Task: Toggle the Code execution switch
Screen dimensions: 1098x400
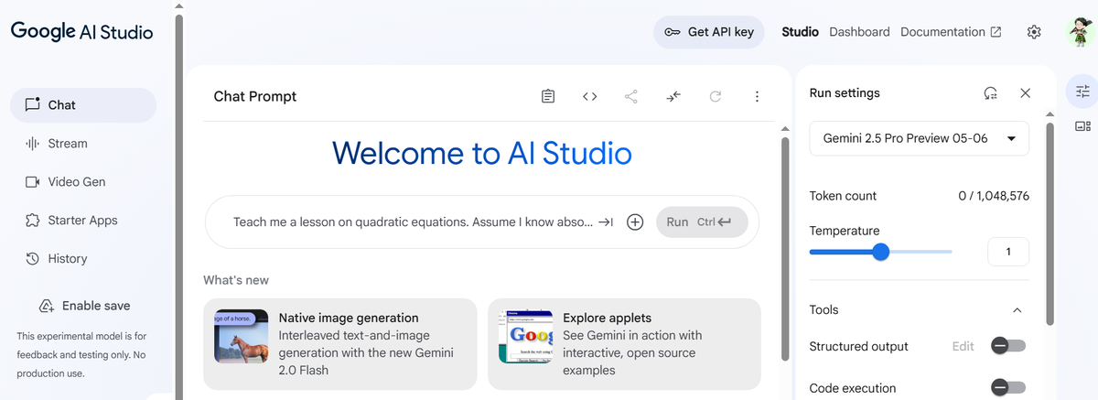Action: 1008,388
